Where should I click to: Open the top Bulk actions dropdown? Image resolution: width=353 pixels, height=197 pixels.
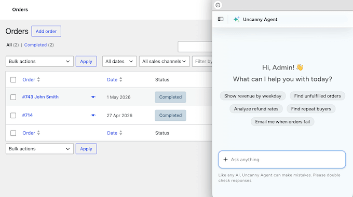(x=39, y=61)
